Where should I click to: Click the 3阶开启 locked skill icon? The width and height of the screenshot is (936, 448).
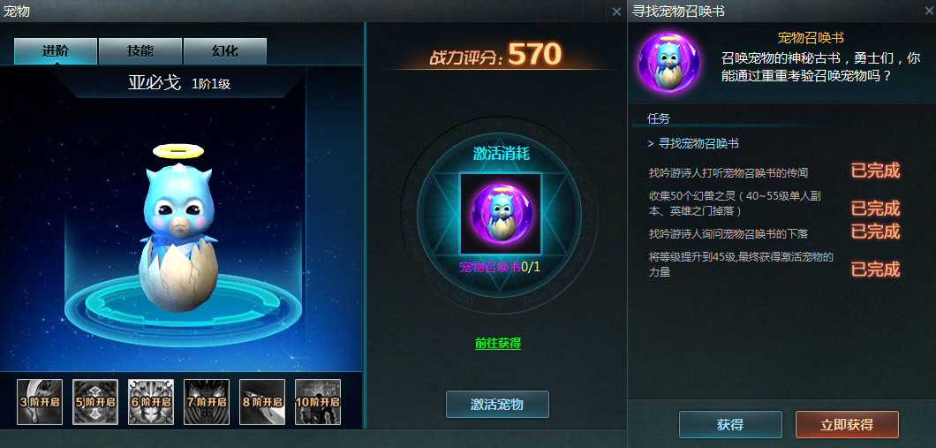(x=40, y=402)
